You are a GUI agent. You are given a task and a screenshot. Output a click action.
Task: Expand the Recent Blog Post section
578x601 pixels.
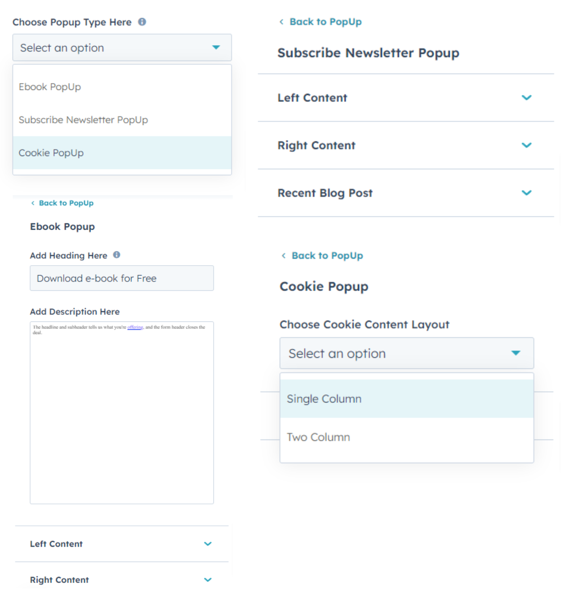click(x=526, y=193)
